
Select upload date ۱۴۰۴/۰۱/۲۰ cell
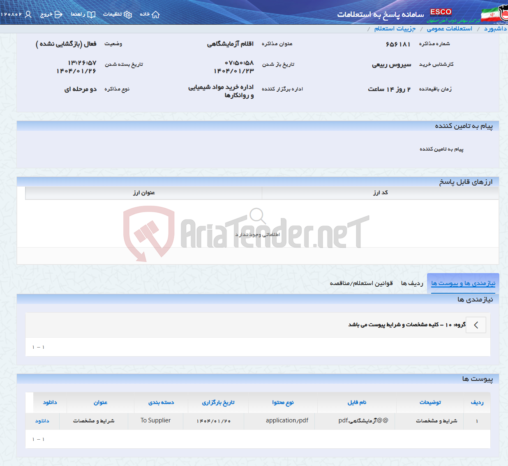(x=213, y=421)
